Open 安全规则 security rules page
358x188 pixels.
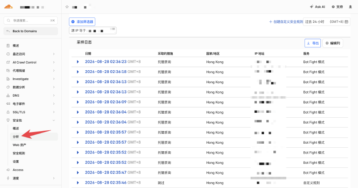pos(19,153)
